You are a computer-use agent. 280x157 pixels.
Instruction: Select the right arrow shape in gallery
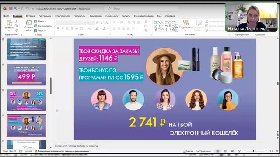point(166,26)
